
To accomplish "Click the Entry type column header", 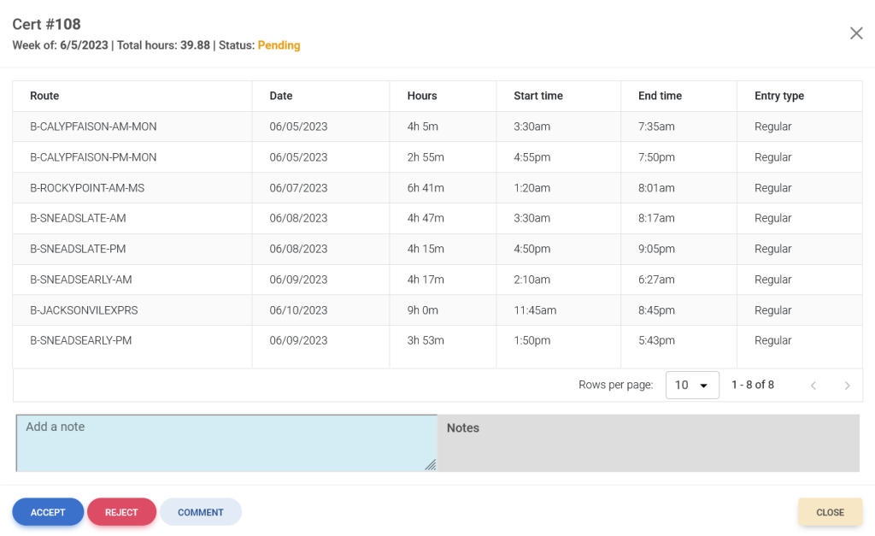I will click(x=778, y=96).
